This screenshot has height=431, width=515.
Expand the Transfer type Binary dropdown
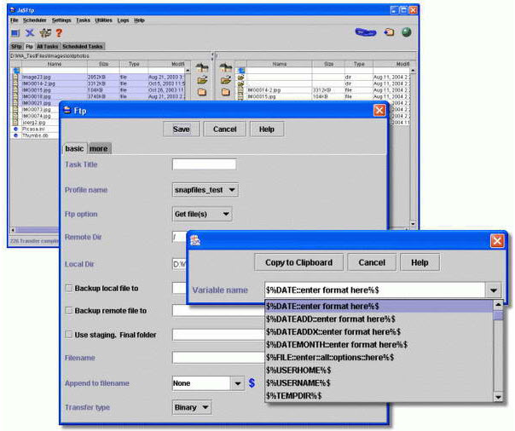coord(192,407)
